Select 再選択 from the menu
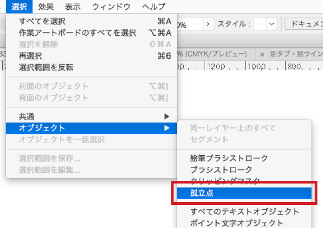 point(30,56)
